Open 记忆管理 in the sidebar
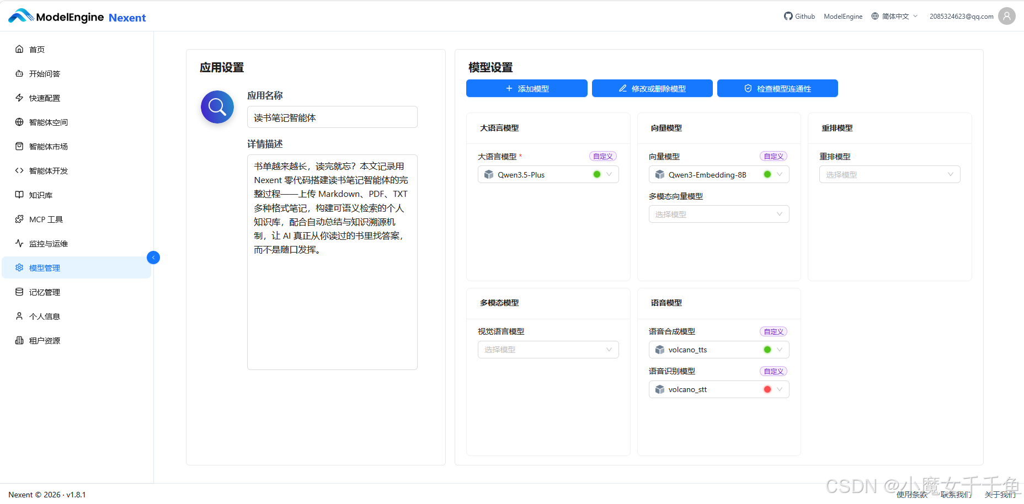Viewport: 1024px width, 504px height. click(77, 292)
